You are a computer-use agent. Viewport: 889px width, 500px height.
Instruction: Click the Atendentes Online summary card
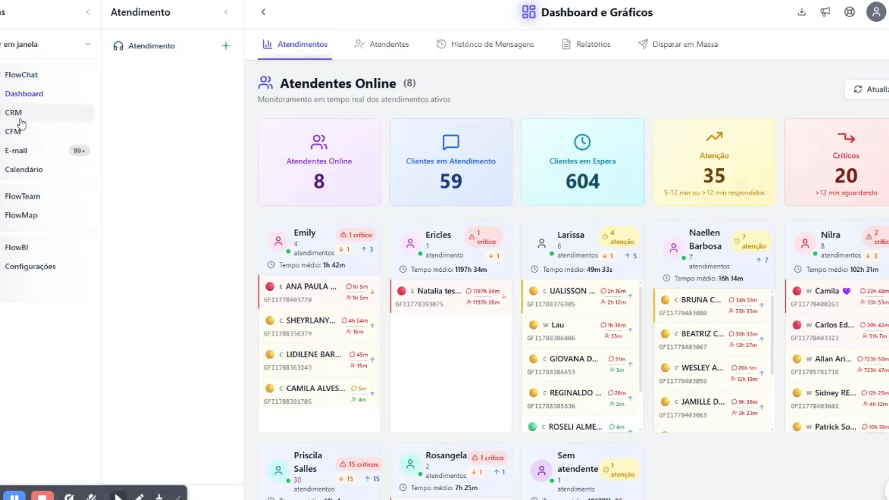tap(319, 162)
